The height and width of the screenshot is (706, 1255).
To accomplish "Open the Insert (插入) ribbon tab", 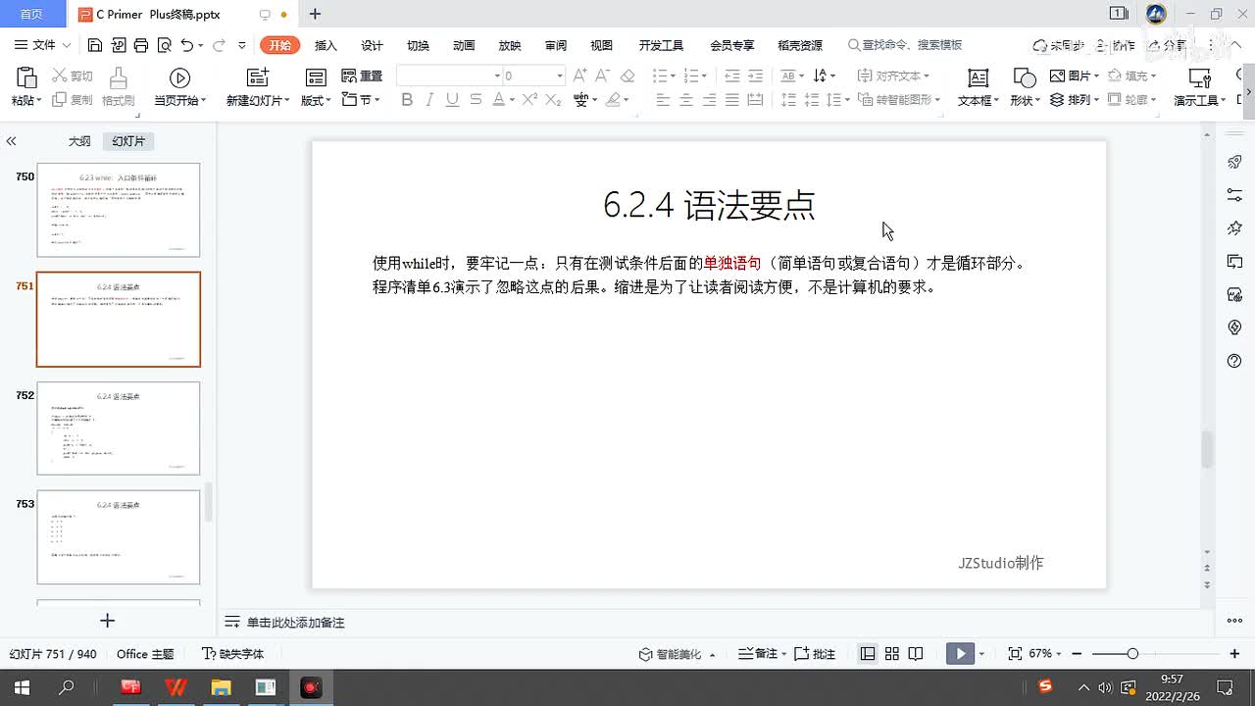I will pos(326,45).
